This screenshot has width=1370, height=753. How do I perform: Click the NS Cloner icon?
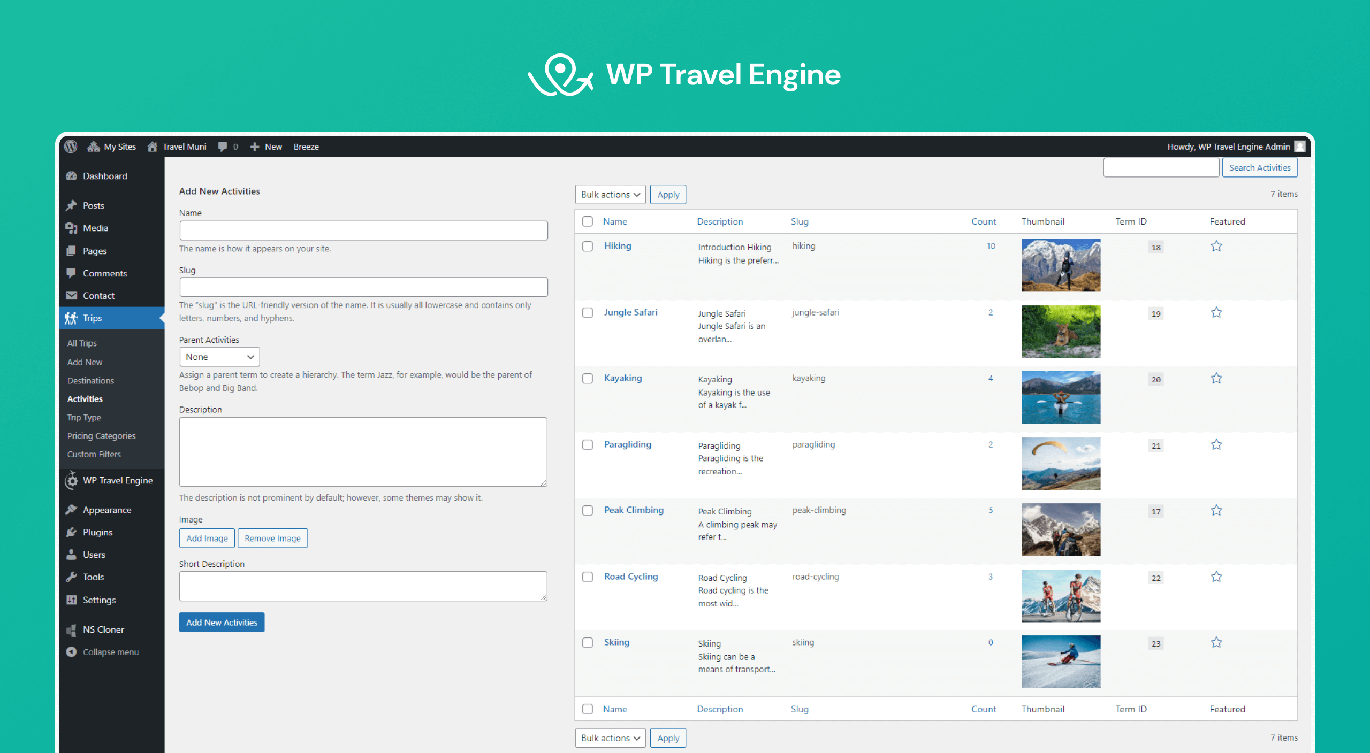click(71, 630)
